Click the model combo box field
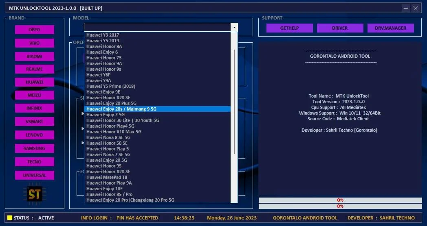 [x=158, y=27]
